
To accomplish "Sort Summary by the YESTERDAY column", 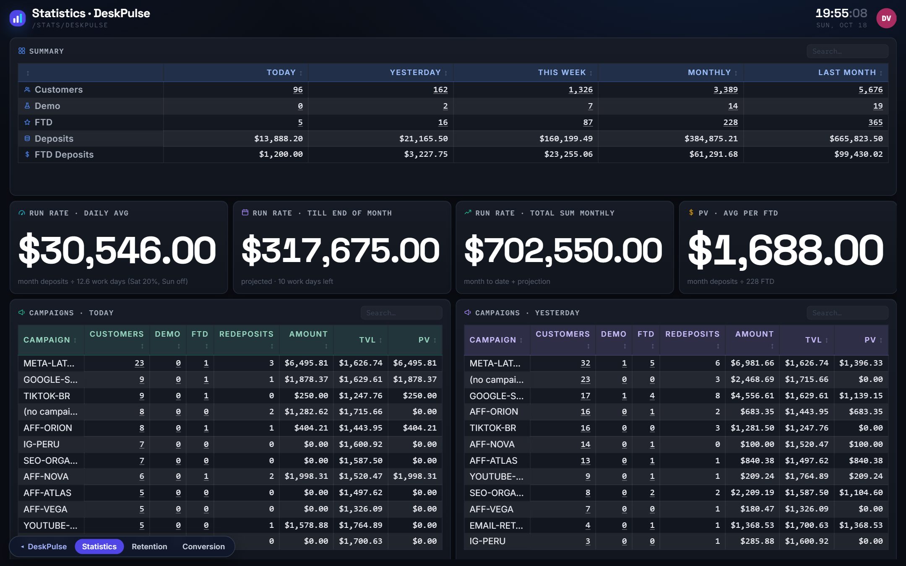I will pos(381,73).
